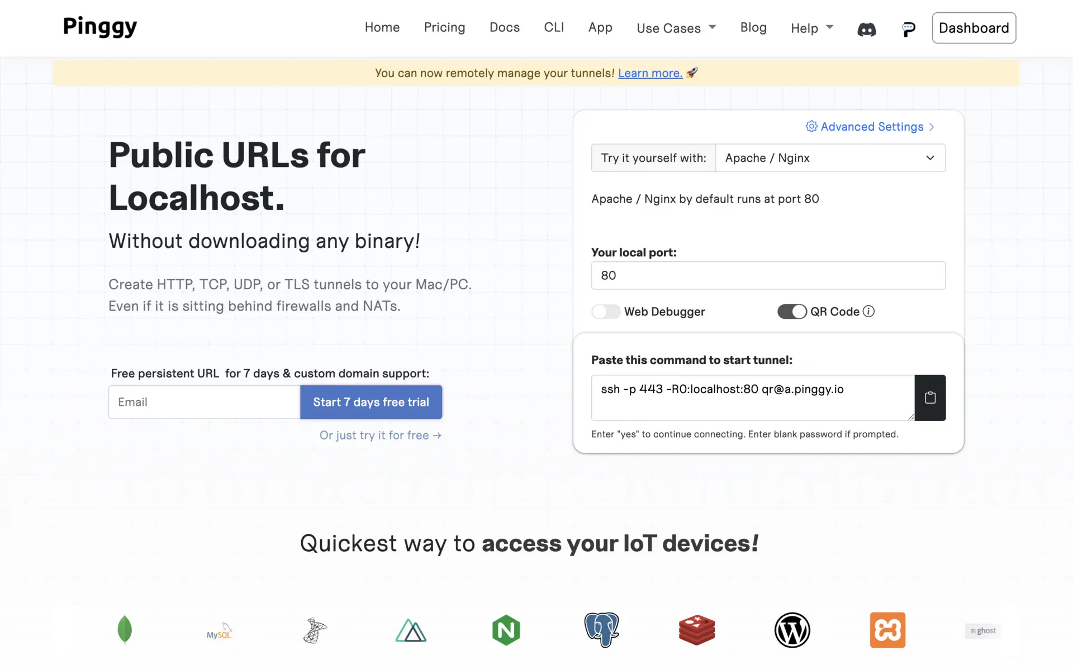
Task: Click the Pinggy chat bubble icon
Action: pyautogui.click(x=908, y=29)
